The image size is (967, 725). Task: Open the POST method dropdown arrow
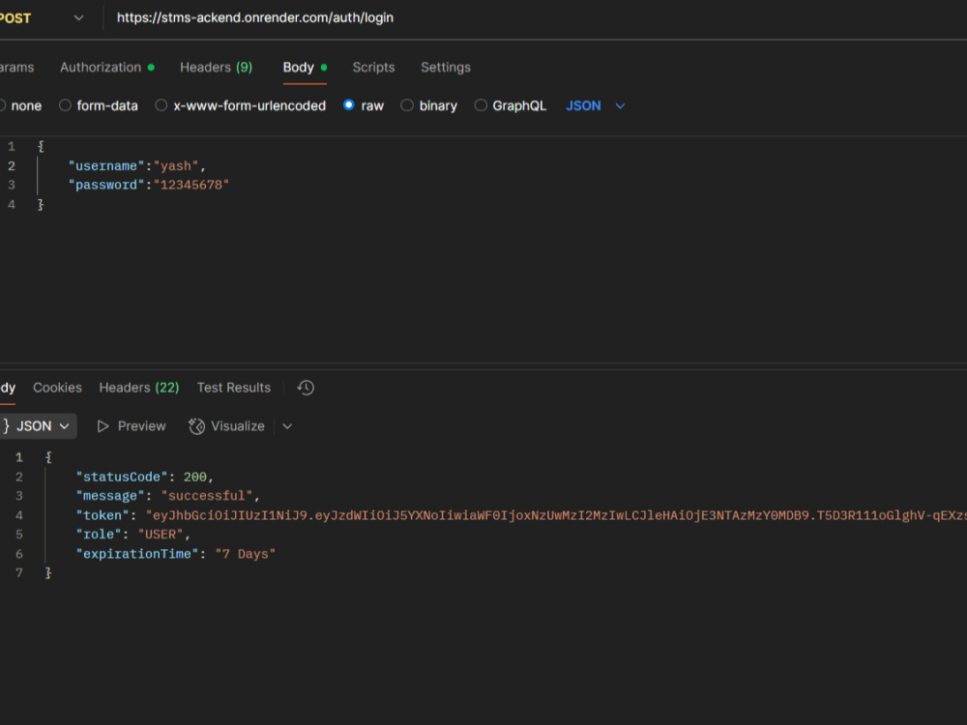(x=78, y=17)
